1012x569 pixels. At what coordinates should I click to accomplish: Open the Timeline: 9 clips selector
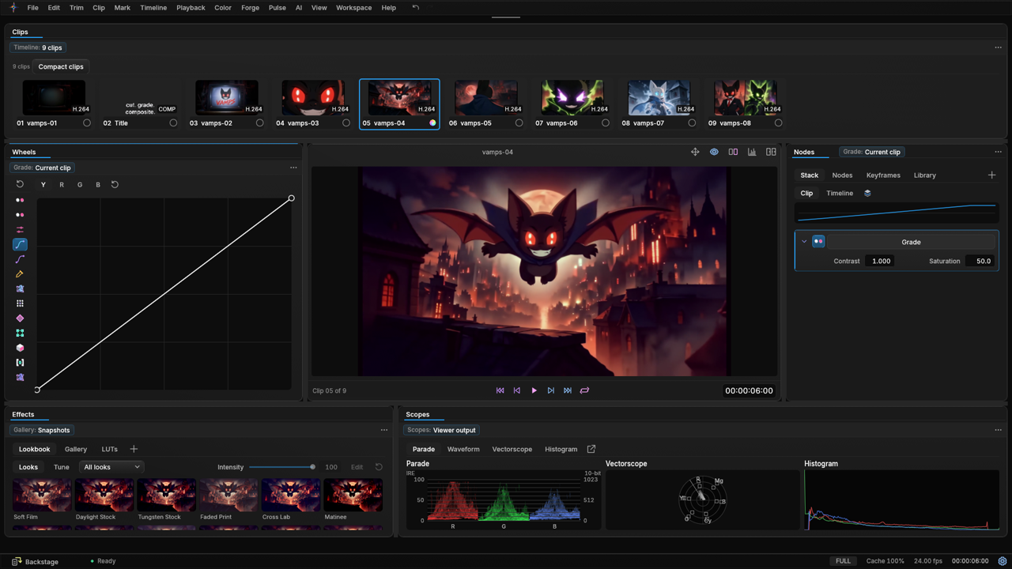(38, 47)
